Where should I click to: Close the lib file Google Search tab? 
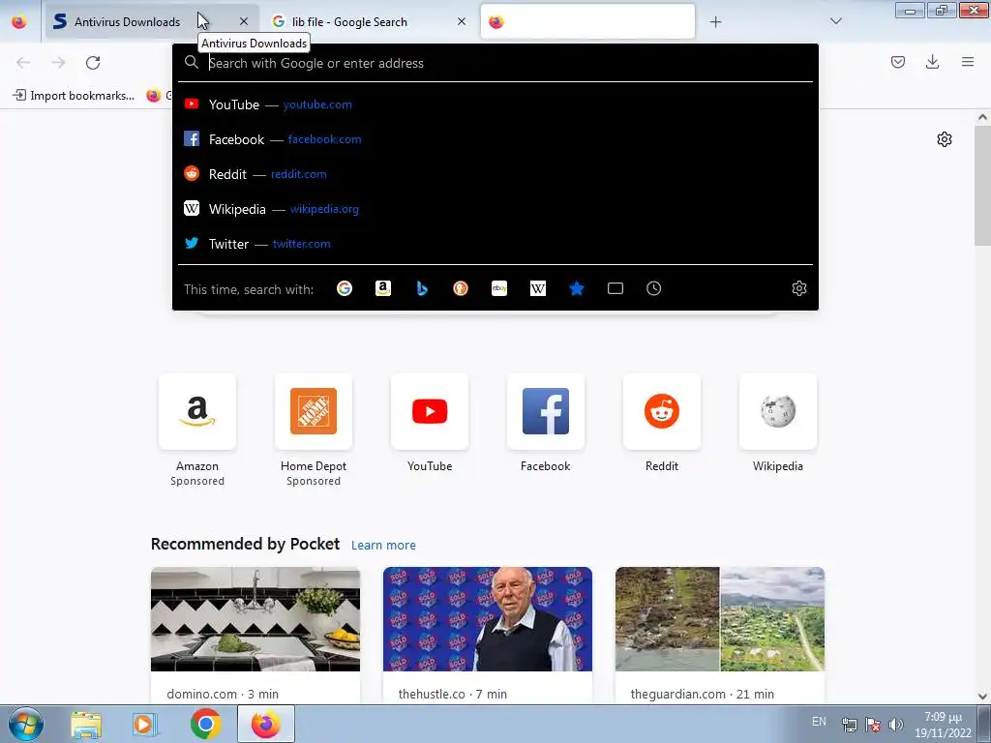tap(462, 21)
